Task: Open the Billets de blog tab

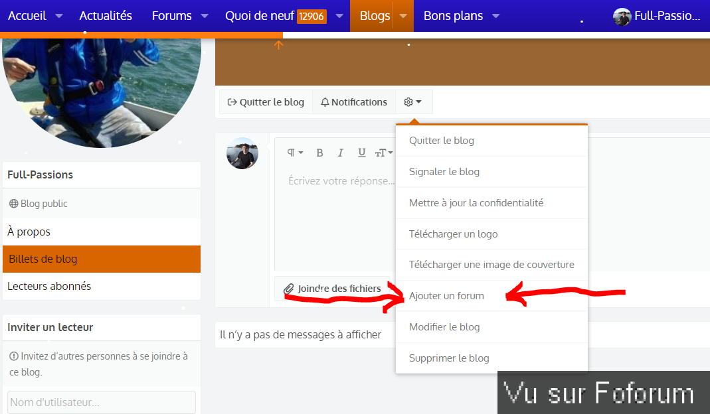Action: [101, 259]
